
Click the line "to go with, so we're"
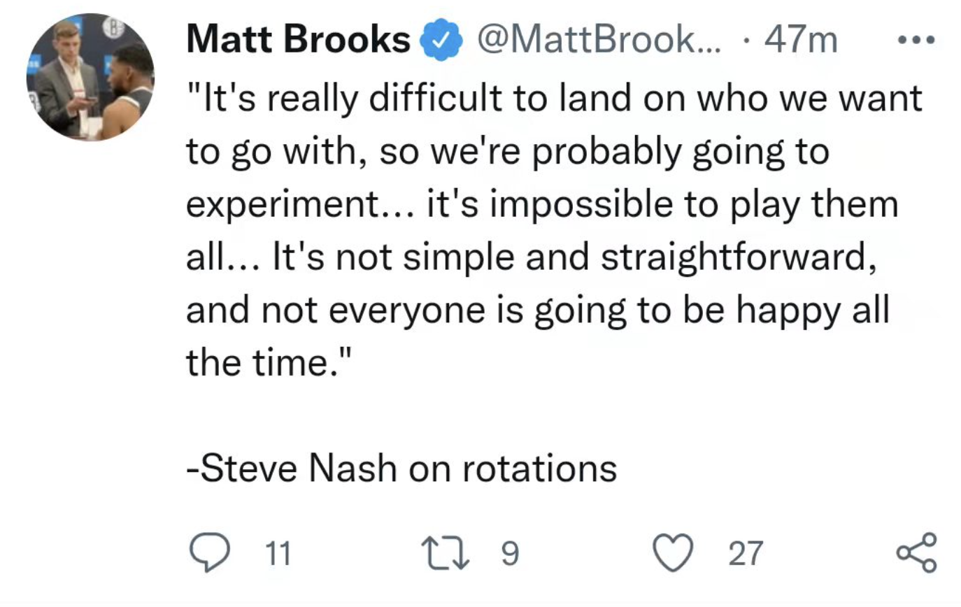[x=508, y=153]
